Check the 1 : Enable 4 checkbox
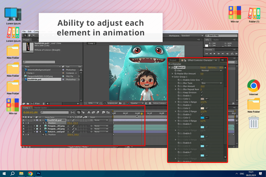 [x=202, y=124]
